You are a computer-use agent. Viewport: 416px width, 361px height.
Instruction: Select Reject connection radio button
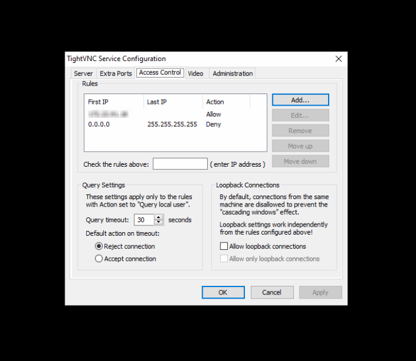click(x=99, y=247)
